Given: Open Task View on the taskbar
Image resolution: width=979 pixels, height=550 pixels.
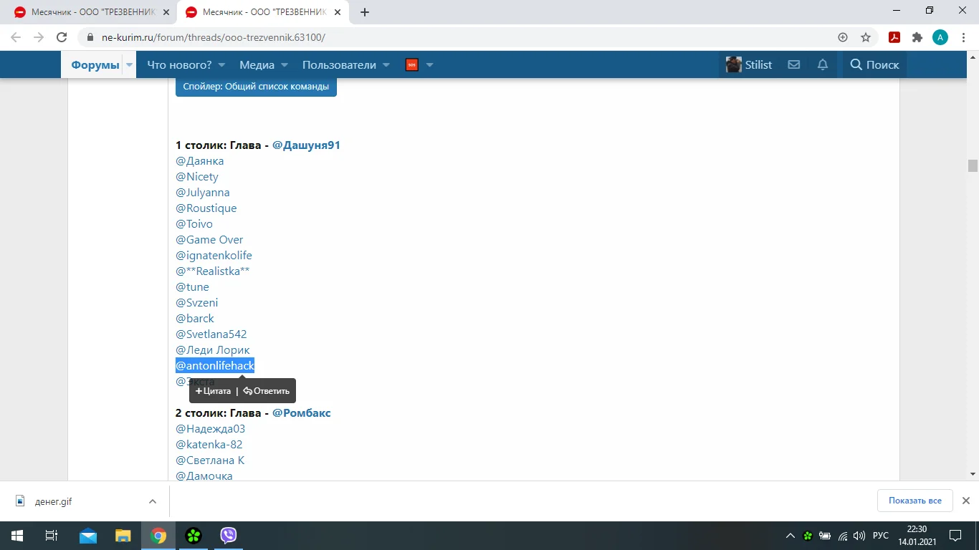Looking at the screenshot, I should pyautogui.click(x=52, y=536).
